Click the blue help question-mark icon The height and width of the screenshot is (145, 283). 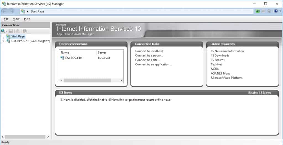pos(276,11)
